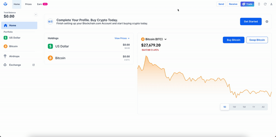Click the Bitcoin icon in Holdings list
This screenshot has height=137, width=276.
point(50,58)
